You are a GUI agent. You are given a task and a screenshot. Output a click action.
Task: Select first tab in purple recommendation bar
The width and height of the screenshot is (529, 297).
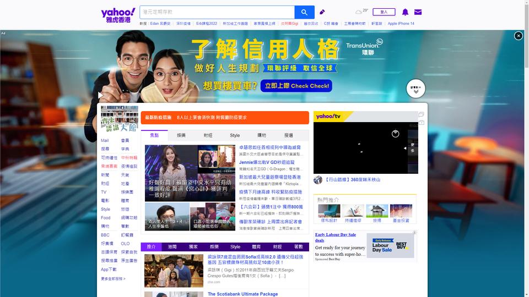[151, 247]
